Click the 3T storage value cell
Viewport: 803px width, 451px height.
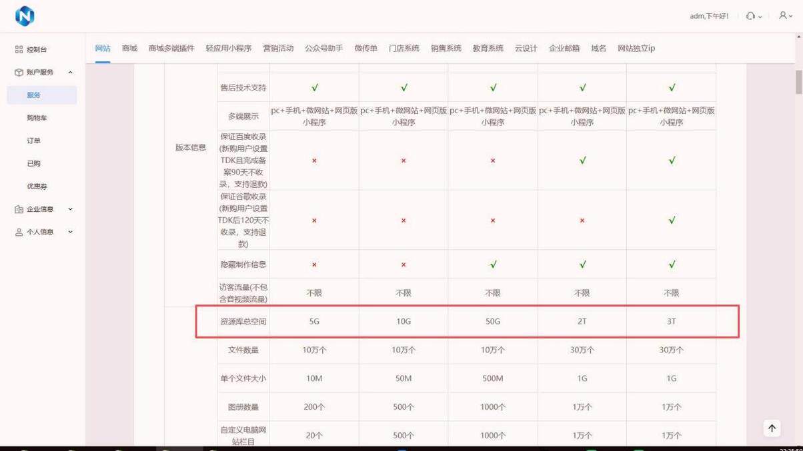pos(672,321)
